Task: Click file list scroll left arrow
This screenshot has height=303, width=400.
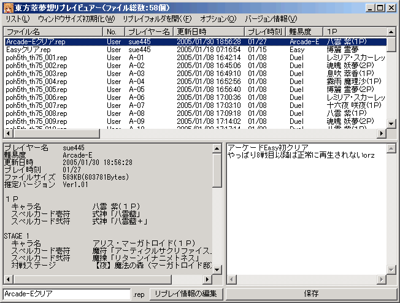Action: (8, 133)
